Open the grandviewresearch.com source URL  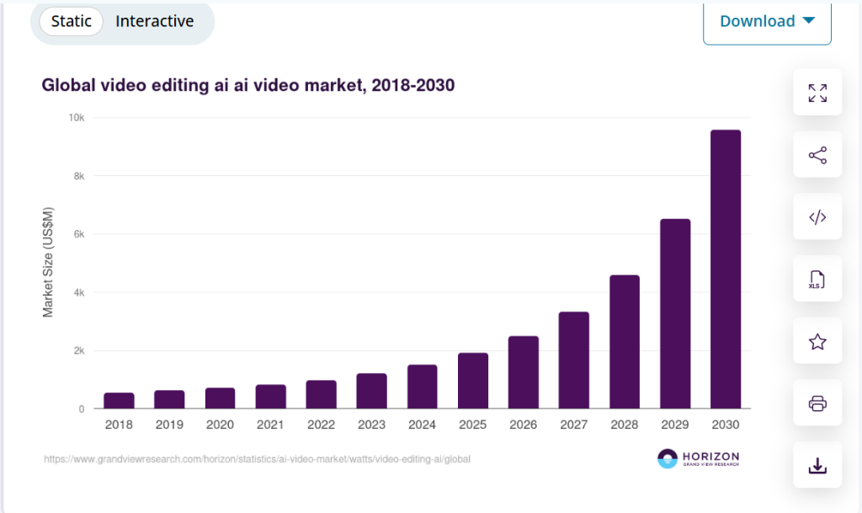[x=257, y=460]
